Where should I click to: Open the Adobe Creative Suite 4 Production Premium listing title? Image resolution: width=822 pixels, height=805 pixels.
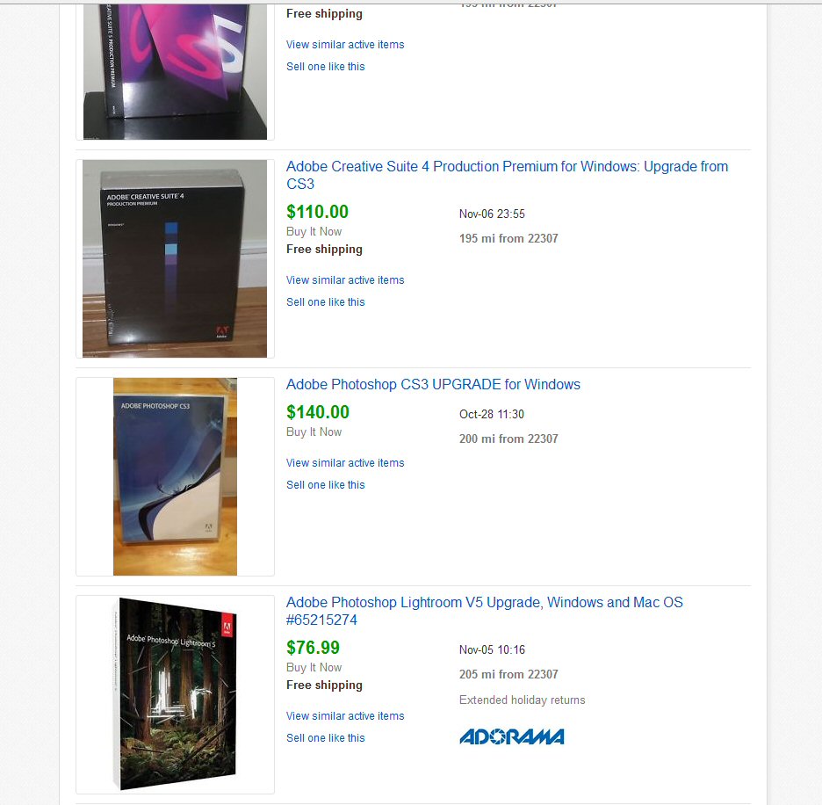[x=507, y=175]
